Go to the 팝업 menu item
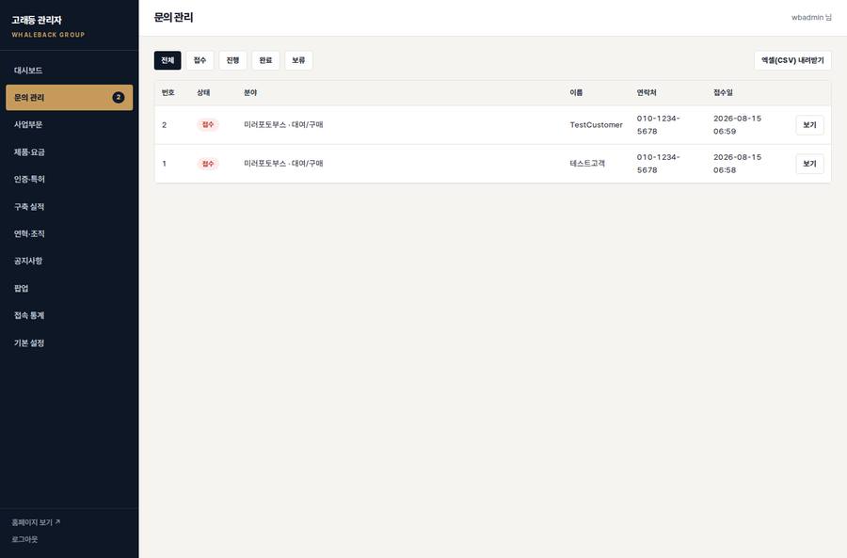This screenshot has width=847, height=558. (69, 288)
